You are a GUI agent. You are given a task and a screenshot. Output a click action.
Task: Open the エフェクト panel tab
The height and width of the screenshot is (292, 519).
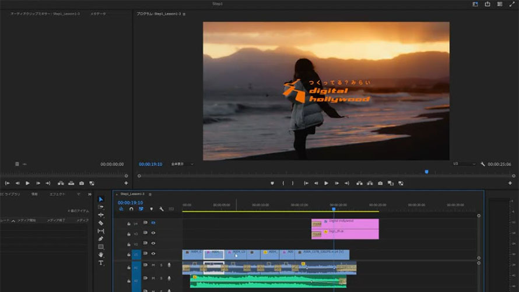pos(57,194)
